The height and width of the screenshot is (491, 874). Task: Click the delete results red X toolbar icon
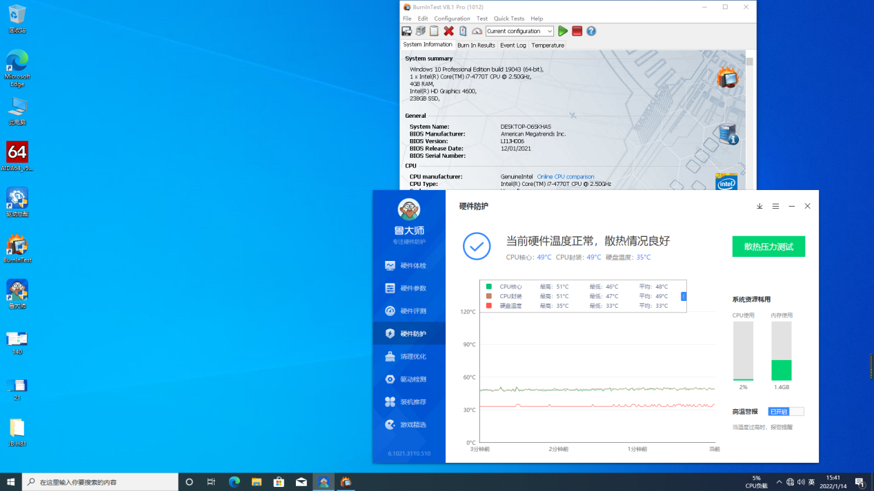[447, 31]
